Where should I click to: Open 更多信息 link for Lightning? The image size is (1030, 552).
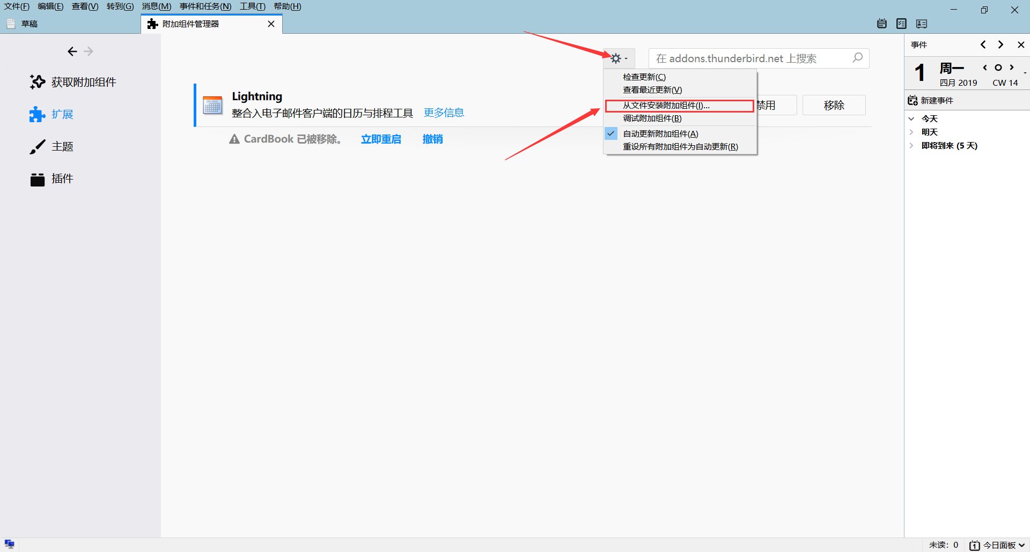pos(444,113)
